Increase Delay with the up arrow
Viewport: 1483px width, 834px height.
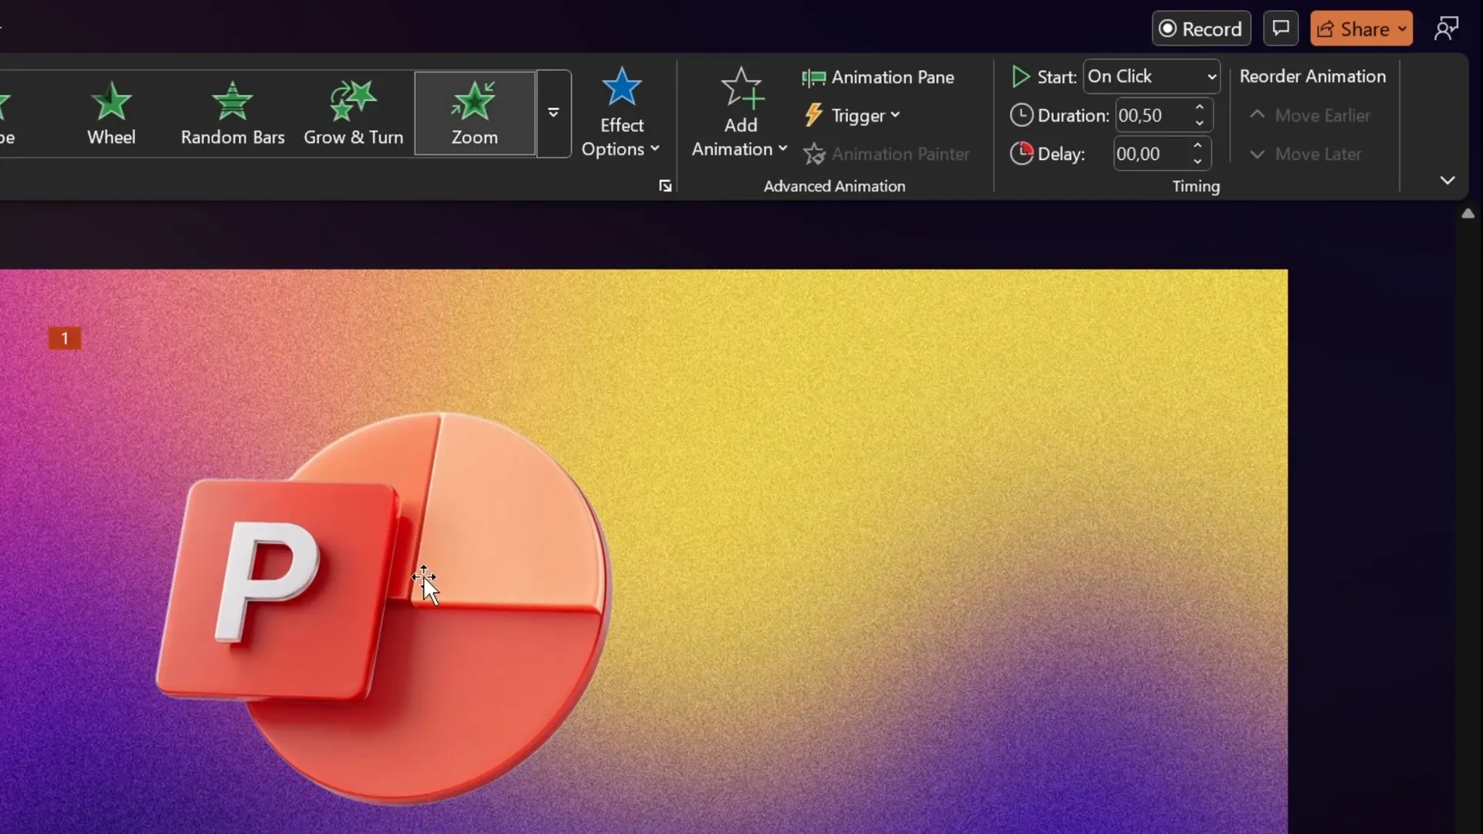tap(1197, 145)
